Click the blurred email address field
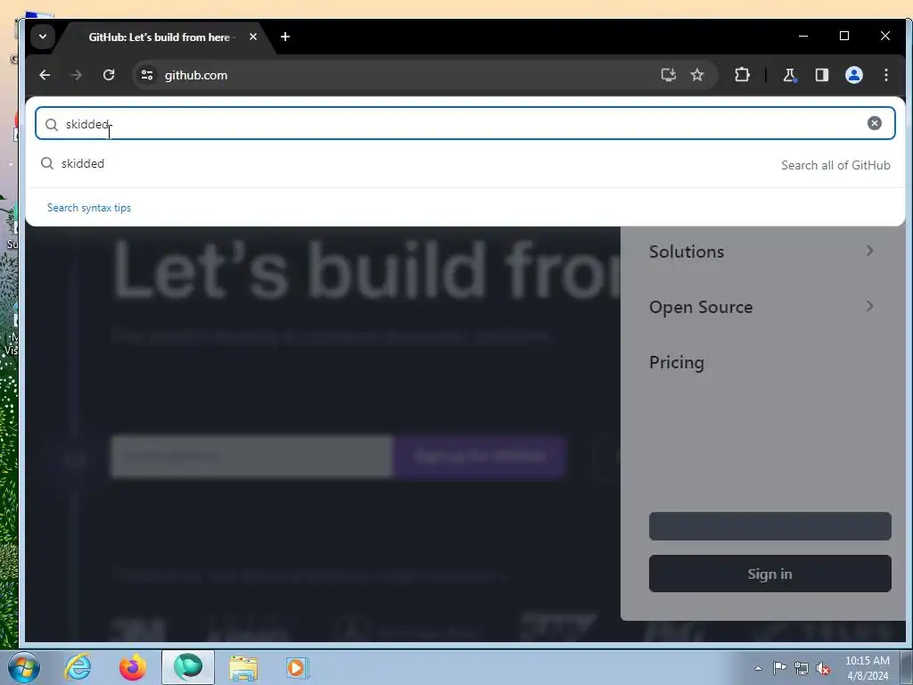Viewport: 913px width, 685px height. (x=251, y=456)
